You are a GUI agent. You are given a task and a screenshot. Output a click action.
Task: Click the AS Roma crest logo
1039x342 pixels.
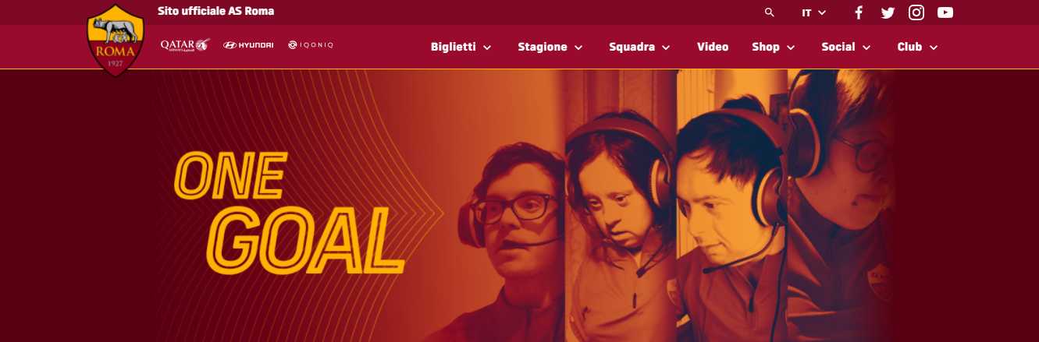116,39
